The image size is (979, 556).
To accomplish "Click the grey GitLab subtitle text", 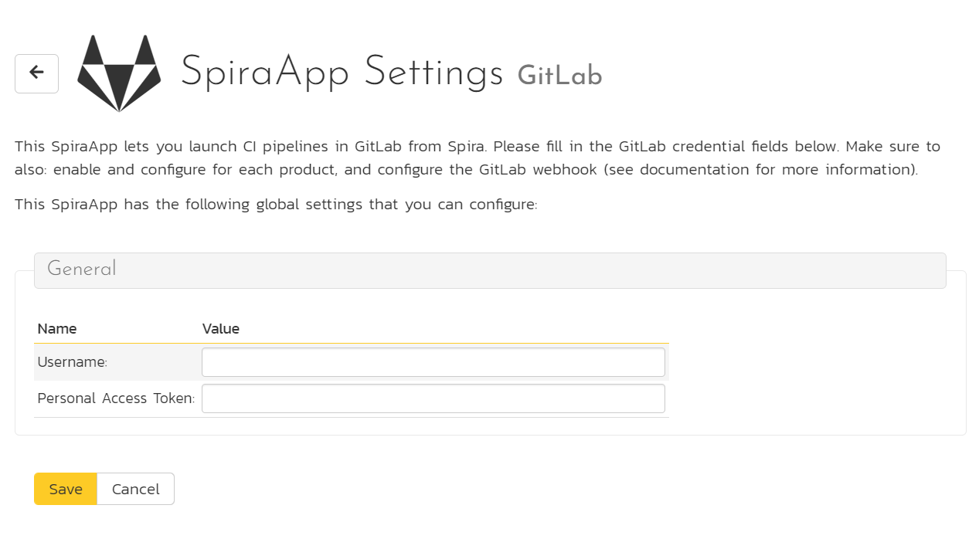I will click(560, 76).
